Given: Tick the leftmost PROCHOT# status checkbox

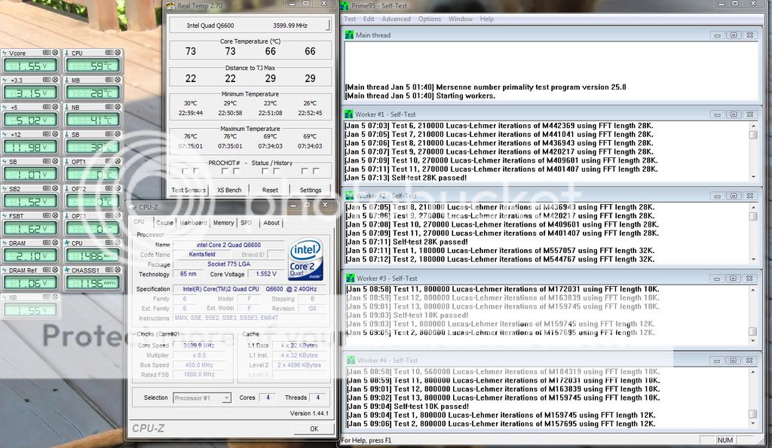Looking at the screenshot, I should tap(185, 171).
